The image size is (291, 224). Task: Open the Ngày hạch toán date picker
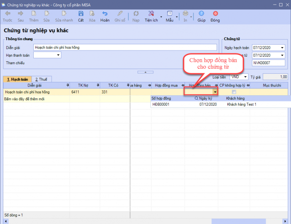tap(282, 47)
